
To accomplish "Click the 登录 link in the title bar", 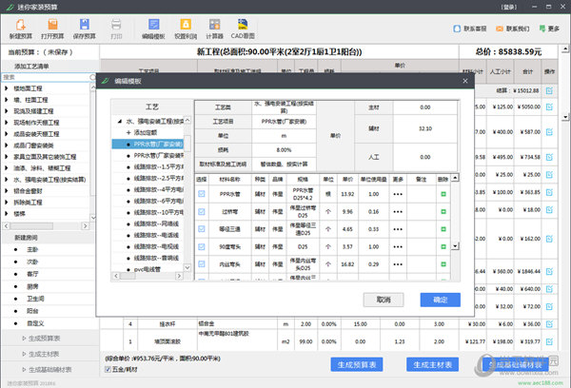I will point(509,7).
